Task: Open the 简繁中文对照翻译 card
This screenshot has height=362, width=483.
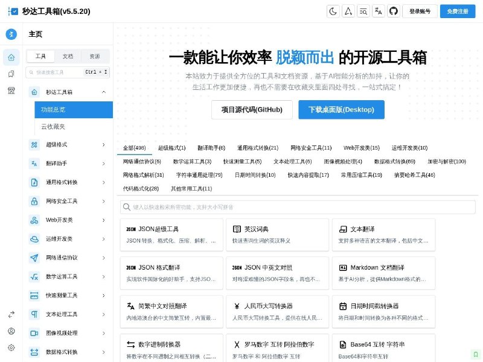Action: tap(171, 312)
